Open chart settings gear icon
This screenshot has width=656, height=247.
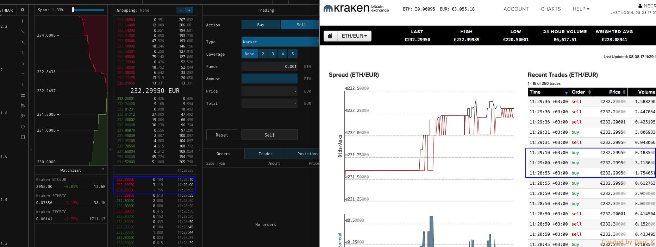(x=23, y=10)
